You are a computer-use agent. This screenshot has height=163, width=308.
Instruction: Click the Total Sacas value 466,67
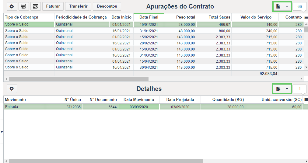[x=214, y=25]
